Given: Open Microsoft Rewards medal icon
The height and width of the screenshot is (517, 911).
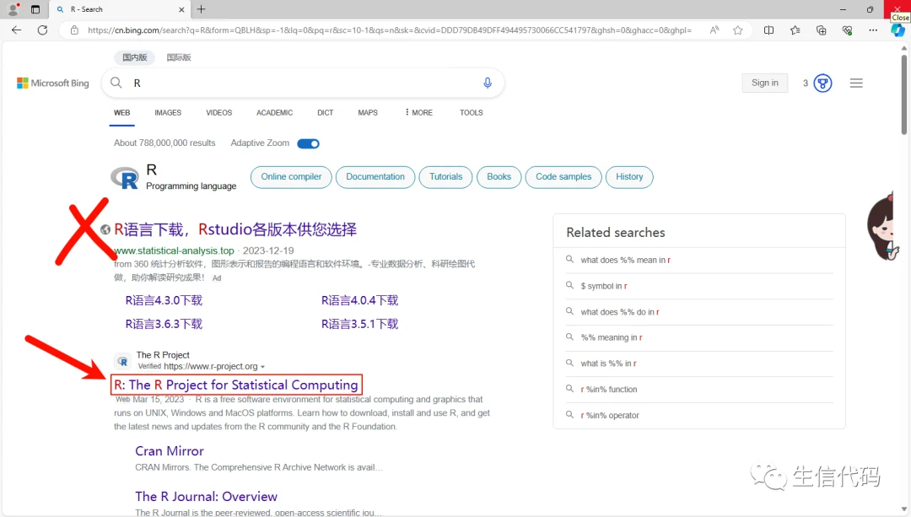Looking at the screenshot, I should coord(822,83).
